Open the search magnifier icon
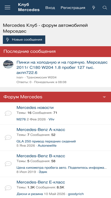111x198 pixels. click(x=105, y=8)
